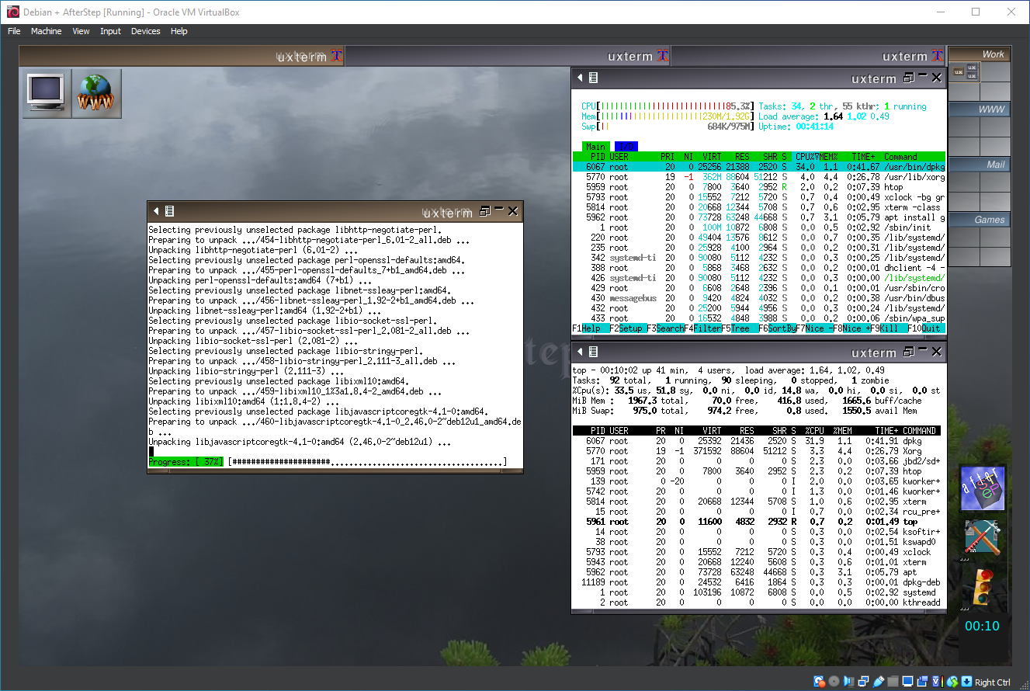
Task: Open the Machine menu
Action: pos(46,31)
